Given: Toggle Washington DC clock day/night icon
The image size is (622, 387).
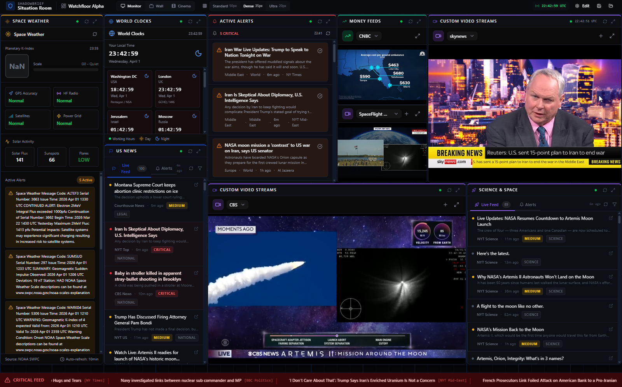Looking at the screenshot, I should coord(147,76).
